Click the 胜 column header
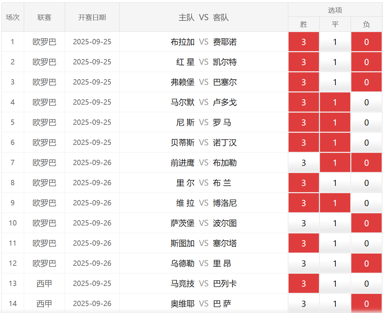383x313 pixels. pos(303,24)
